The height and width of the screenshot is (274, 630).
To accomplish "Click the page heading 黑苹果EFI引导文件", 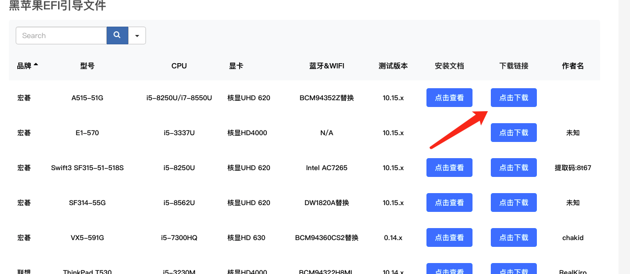I will tap(58, 6).
